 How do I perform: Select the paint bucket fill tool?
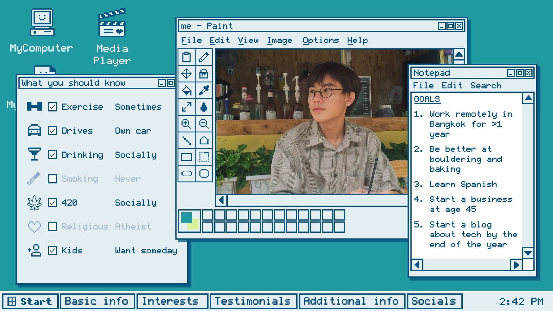[x=187, y=90]
